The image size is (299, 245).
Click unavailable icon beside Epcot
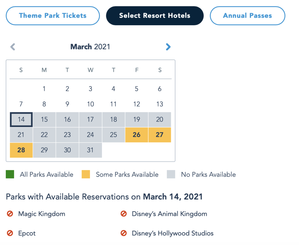click(x=10, y=233)
